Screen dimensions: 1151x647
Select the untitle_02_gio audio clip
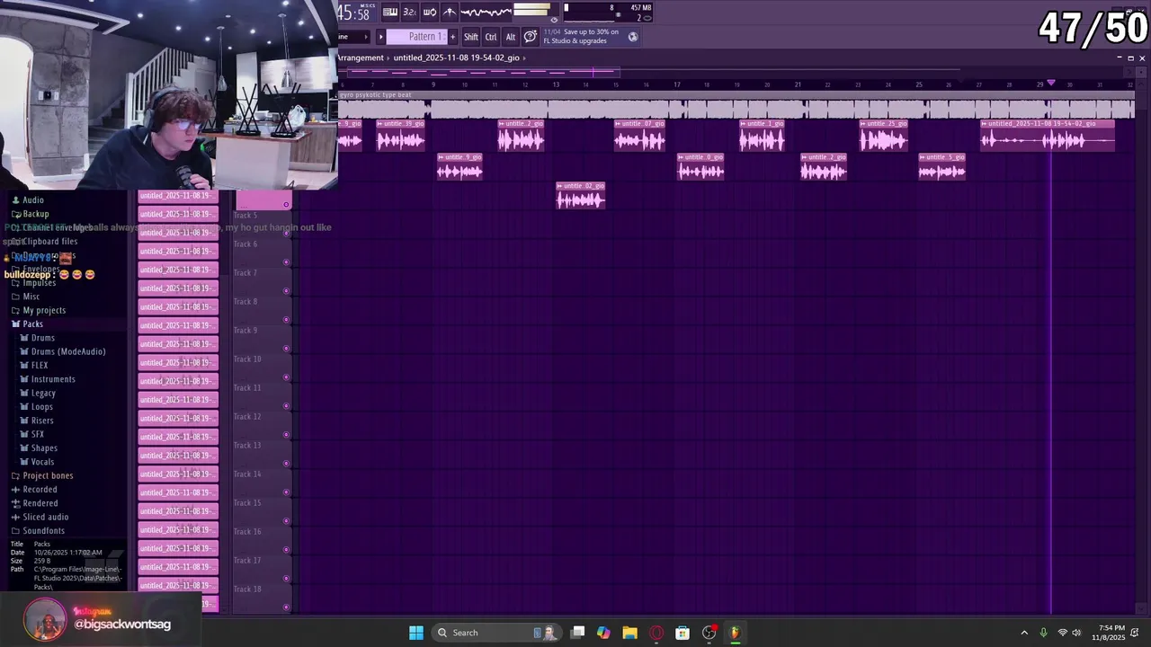581,195
